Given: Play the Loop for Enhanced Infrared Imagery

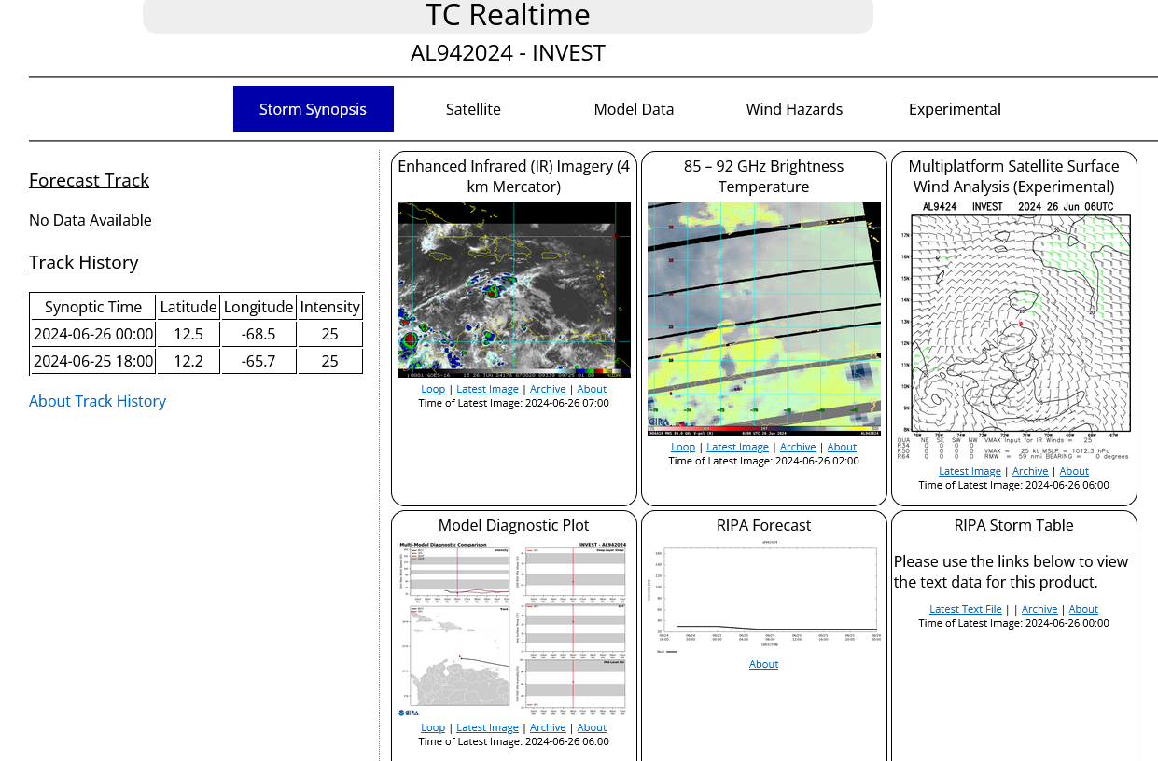Looking at the screenshot, I should coord(433,389).
